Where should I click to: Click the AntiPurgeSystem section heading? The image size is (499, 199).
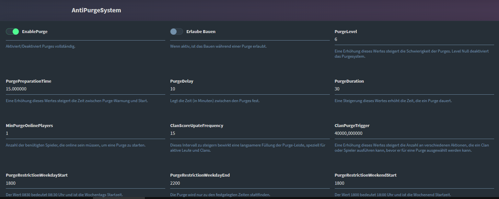96,10
